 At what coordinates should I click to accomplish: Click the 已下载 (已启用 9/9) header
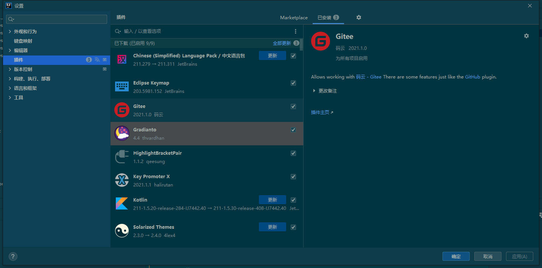click(x=135, y=43)
